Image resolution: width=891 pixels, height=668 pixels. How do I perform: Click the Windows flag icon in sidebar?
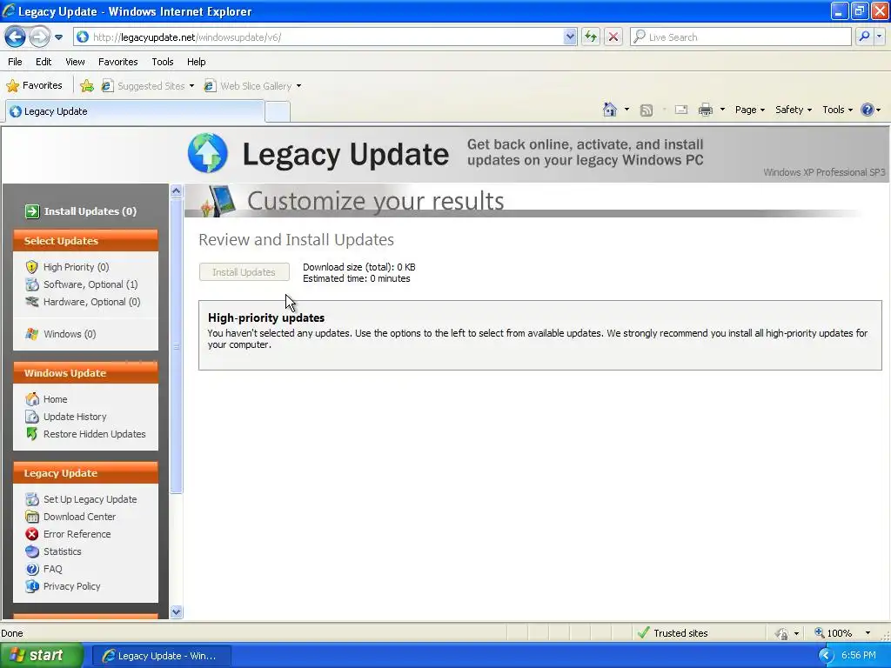coord(32,334)
